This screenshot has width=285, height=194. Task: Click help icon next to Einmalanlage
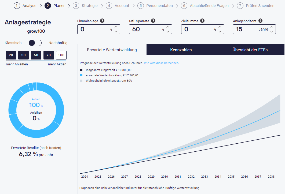[102, 21]
